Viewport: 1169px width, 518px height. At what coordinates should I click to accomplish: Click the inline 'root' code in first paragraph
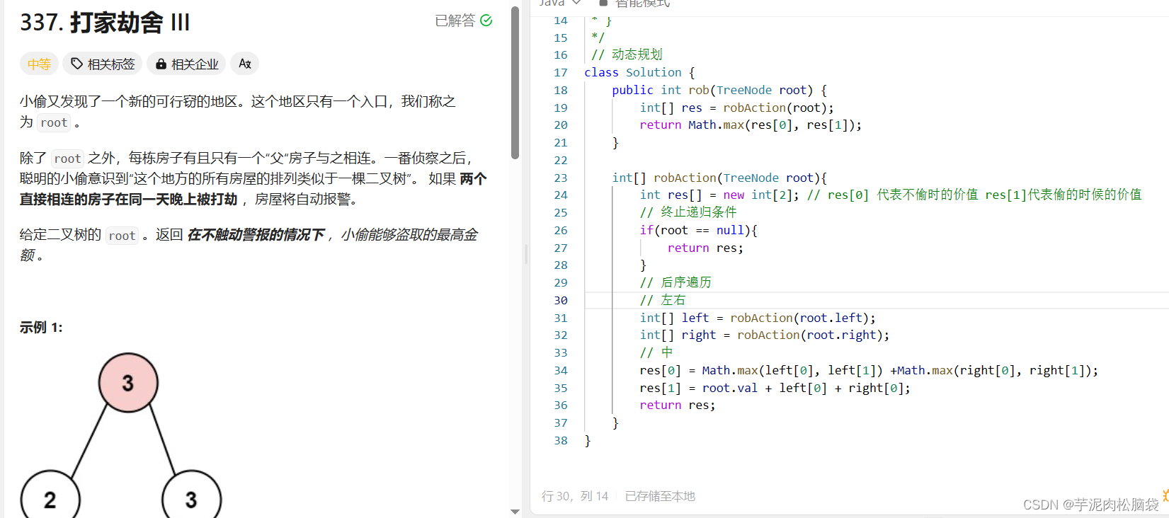54,122
